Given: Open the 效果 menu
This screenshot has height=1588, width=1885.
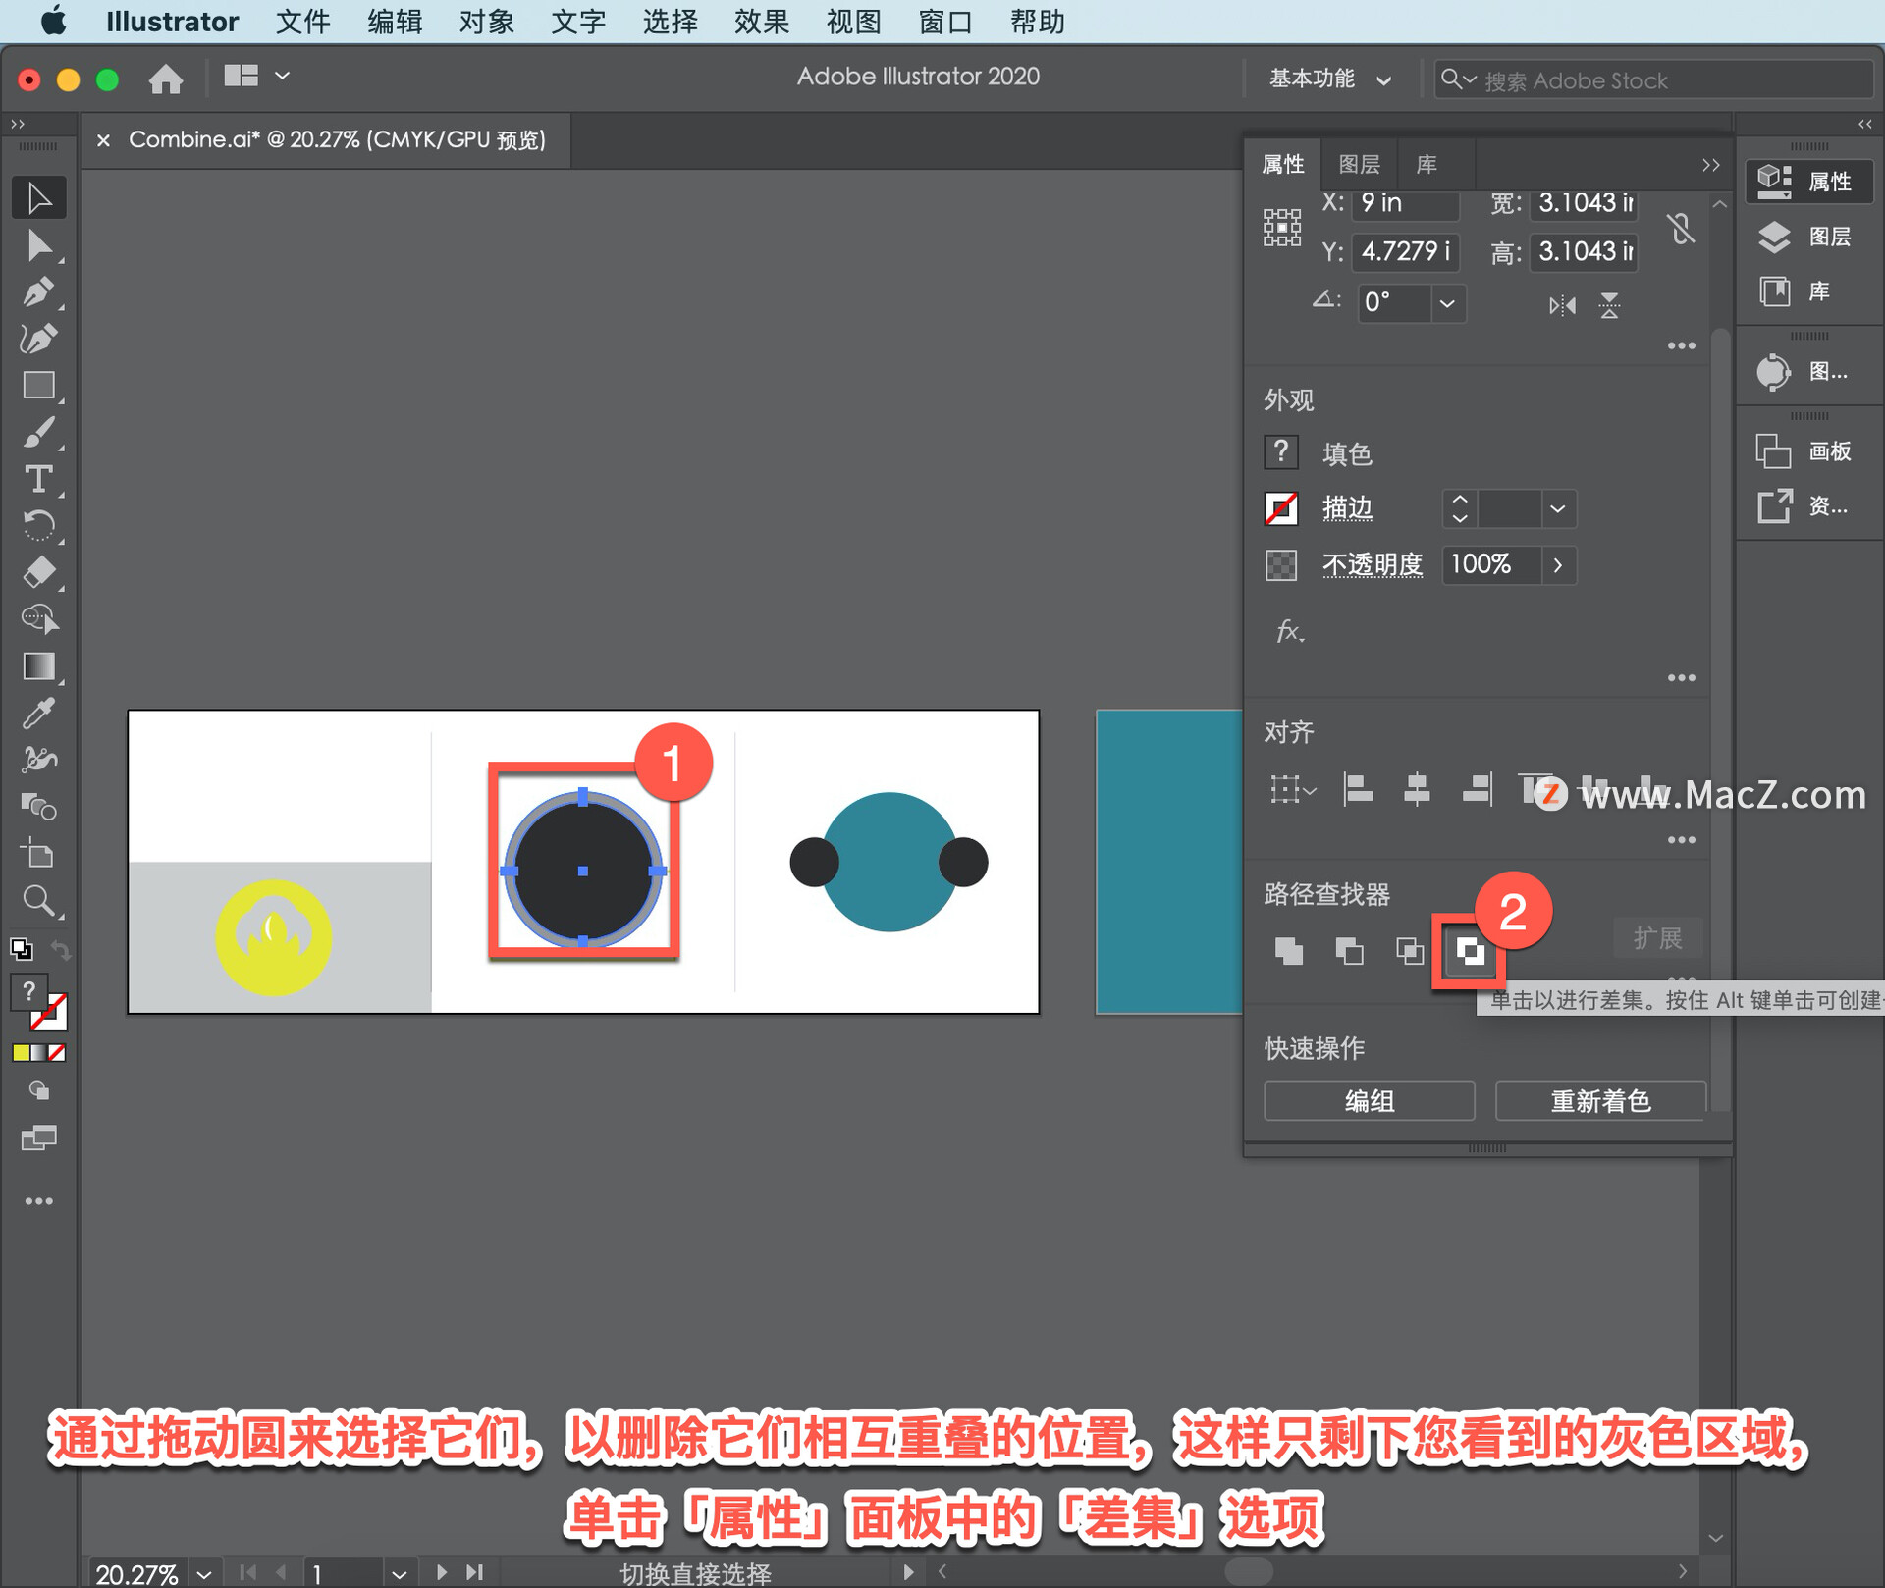Looking at the screenshot, I should [761, 22].
